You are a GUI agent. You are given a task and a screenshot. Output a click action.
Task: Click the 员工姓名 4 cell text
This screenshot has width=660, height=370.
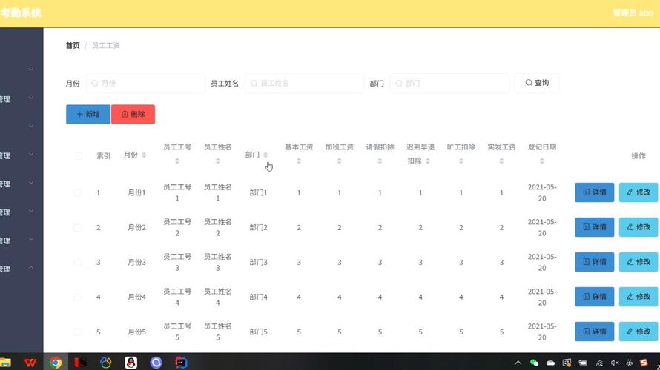(x=217, y=297)
